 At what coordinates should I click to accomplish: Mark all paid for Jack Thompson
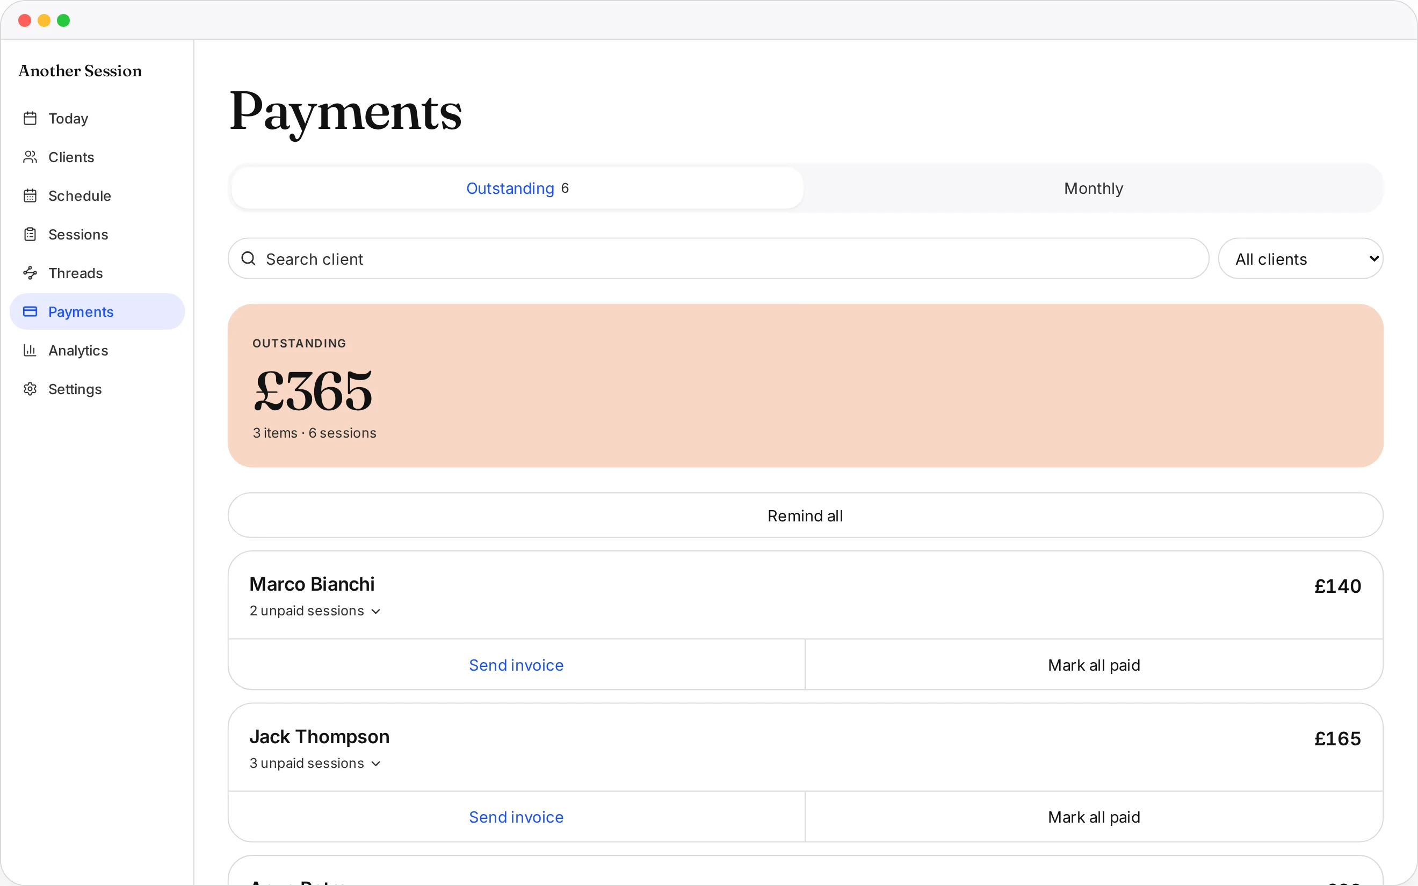[x=1094, y=817]
